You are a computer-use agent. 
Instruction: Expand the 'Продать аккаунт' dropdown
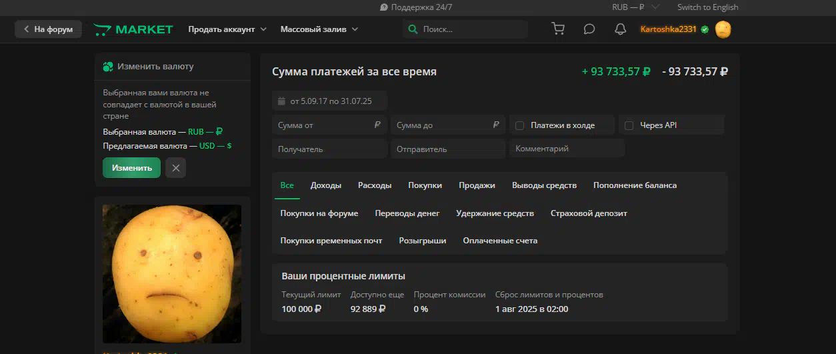(227, 29)
